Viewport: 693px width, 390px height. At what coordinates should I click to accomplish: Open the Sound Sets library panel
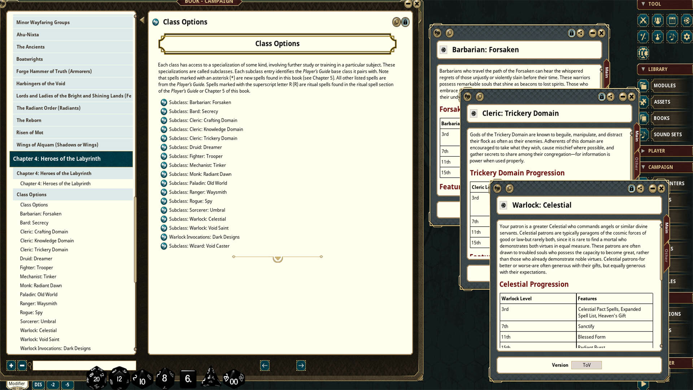coord(668,134)
